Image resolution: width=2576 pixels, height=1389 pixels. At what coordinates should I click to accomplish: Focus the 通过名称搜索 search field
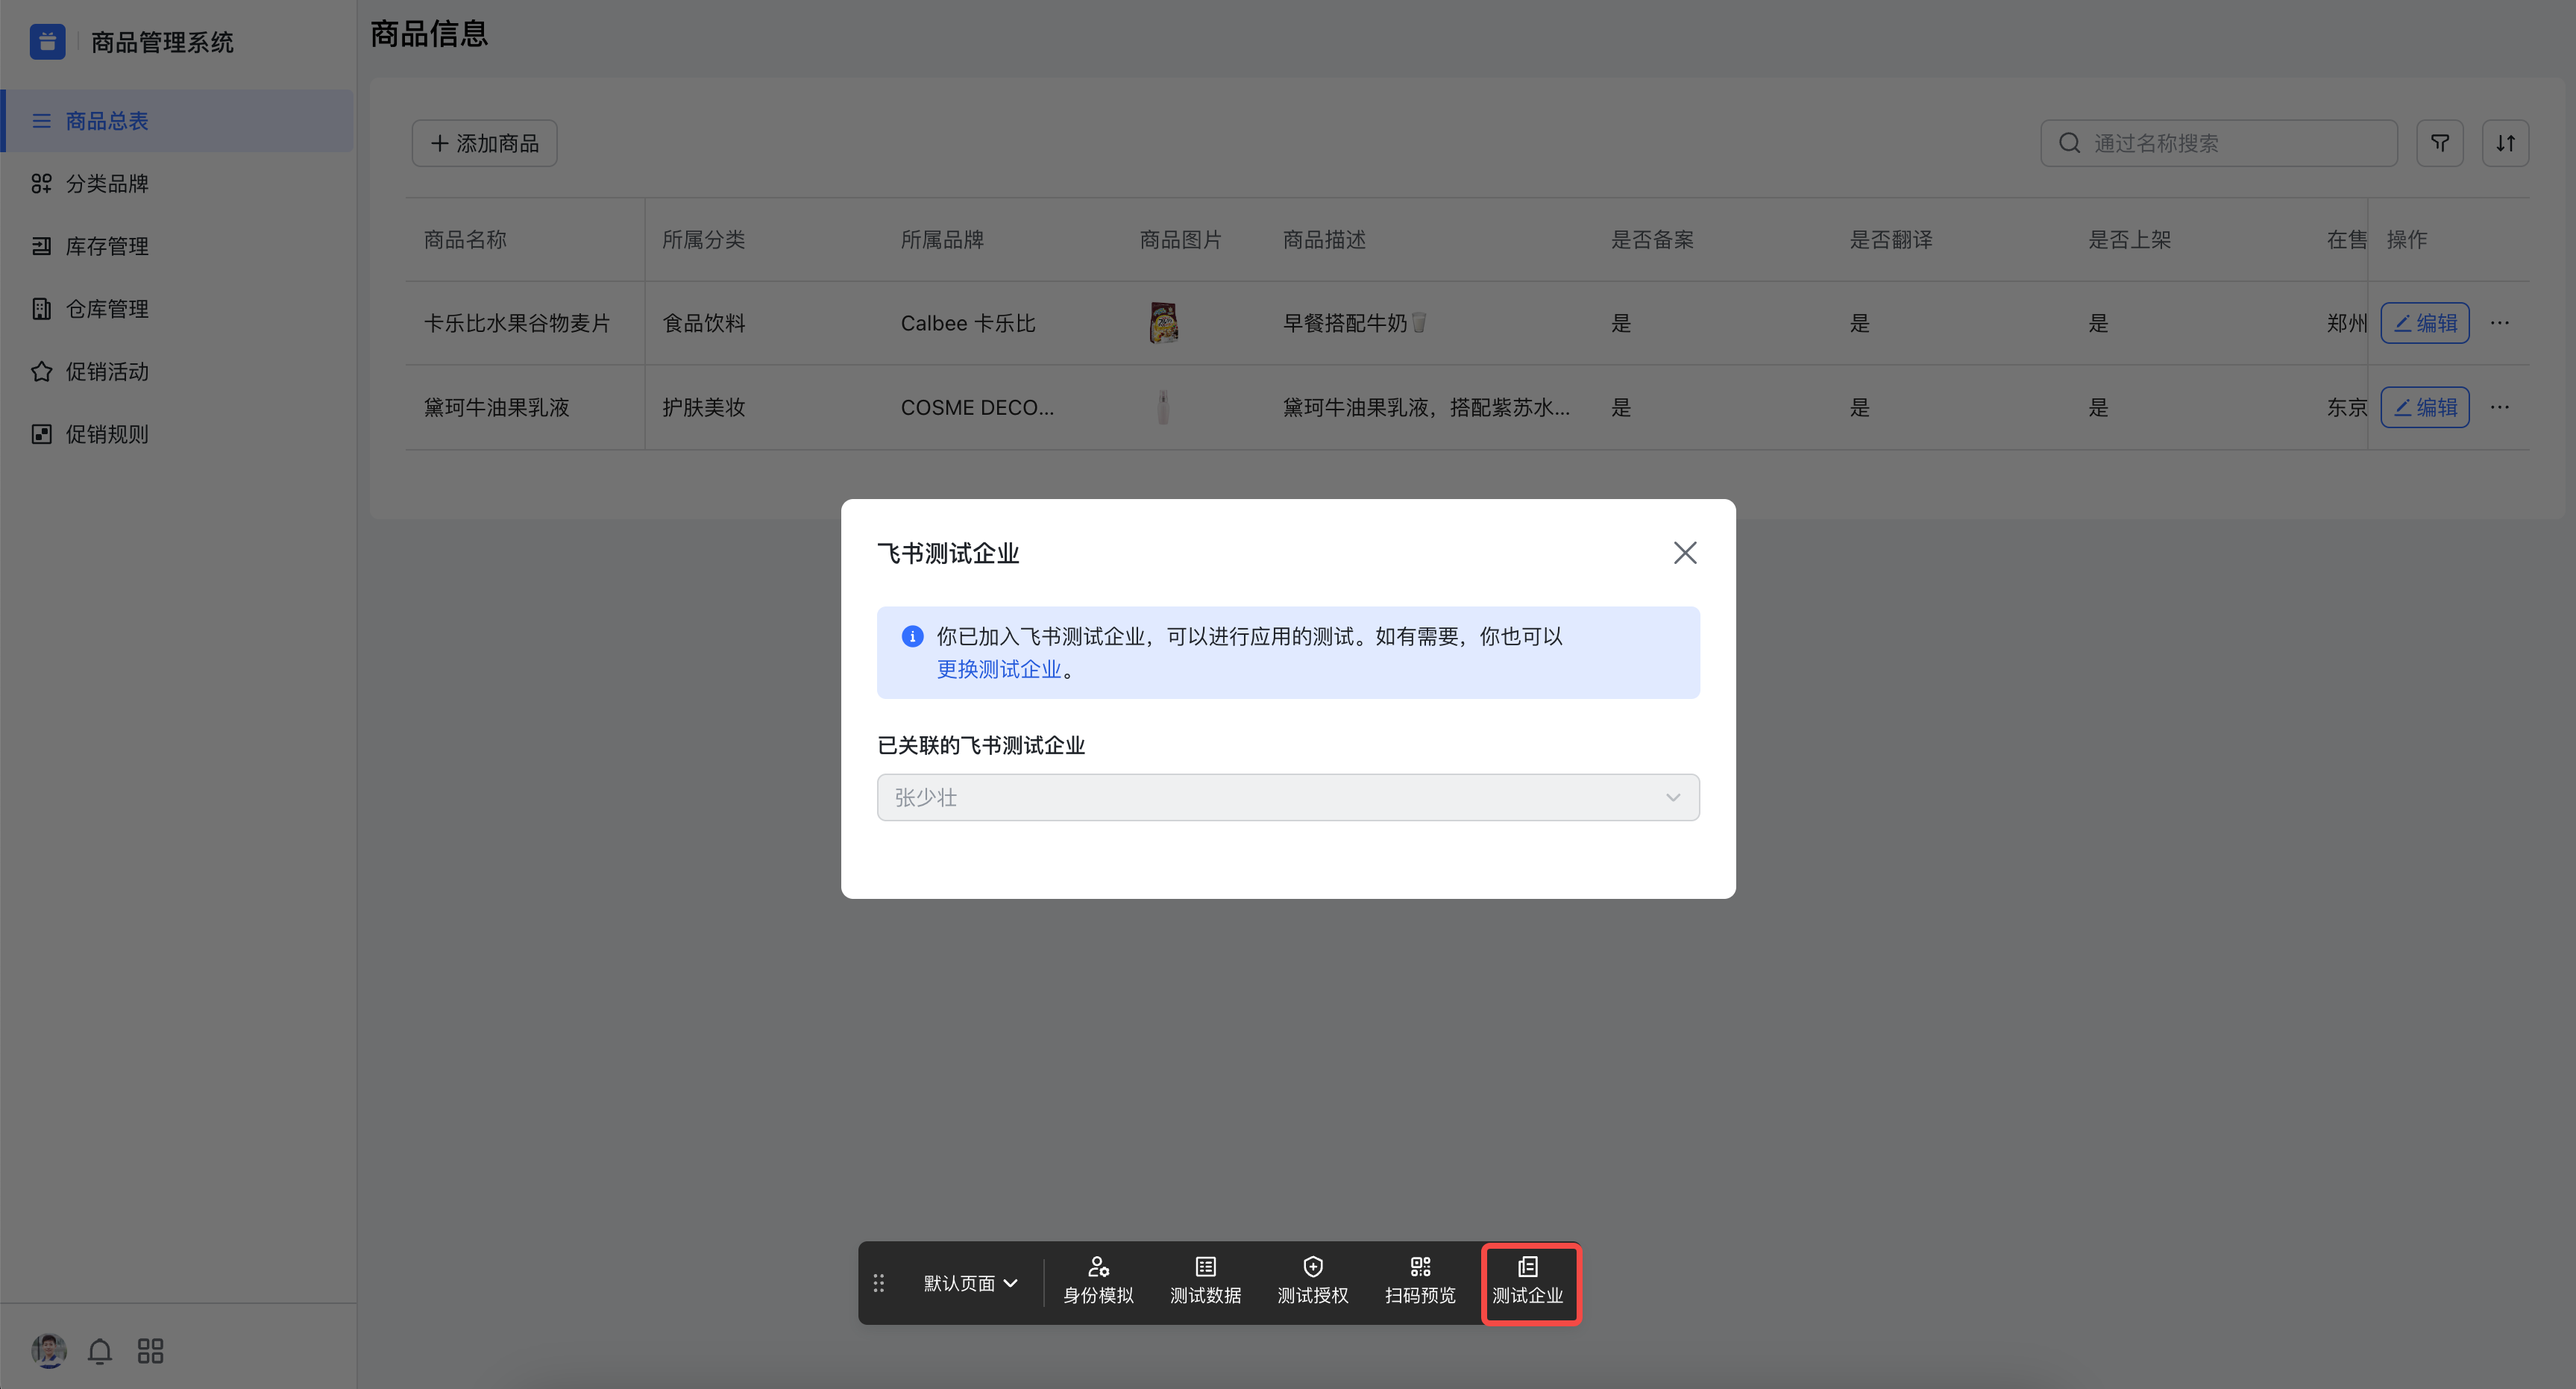click(2218, 143)
